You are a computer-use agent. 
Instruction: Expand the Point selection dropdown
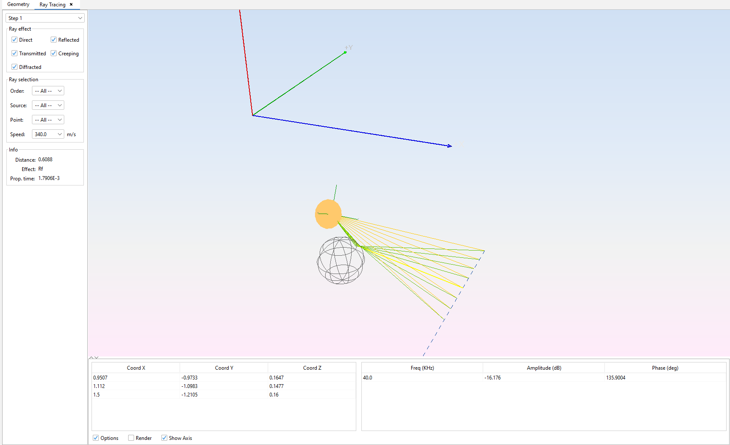(x=48, y=120)
